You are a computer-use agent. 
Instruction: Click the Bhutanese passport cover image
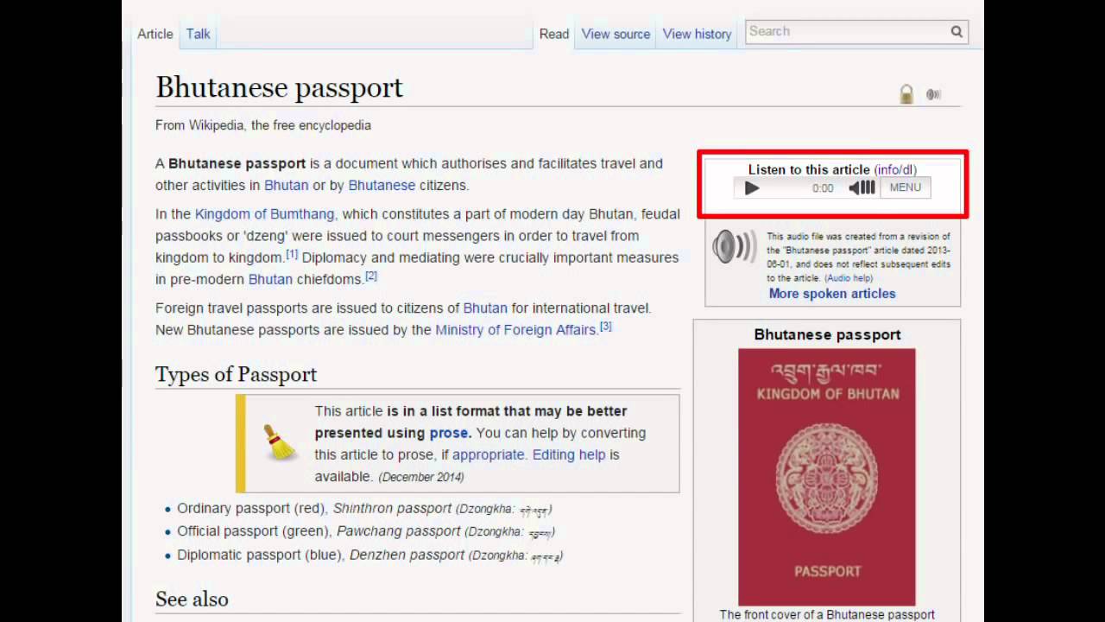827,477
